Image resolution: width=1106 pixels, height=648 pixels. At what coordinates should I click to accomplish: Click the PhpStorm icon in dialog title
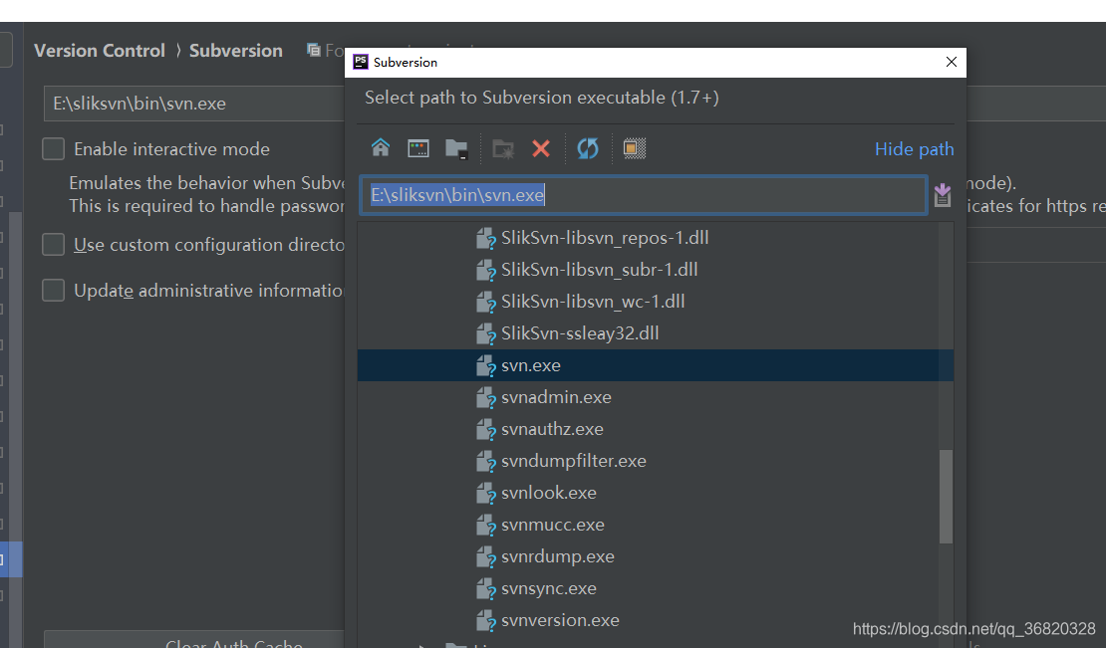tap(361, 62)
